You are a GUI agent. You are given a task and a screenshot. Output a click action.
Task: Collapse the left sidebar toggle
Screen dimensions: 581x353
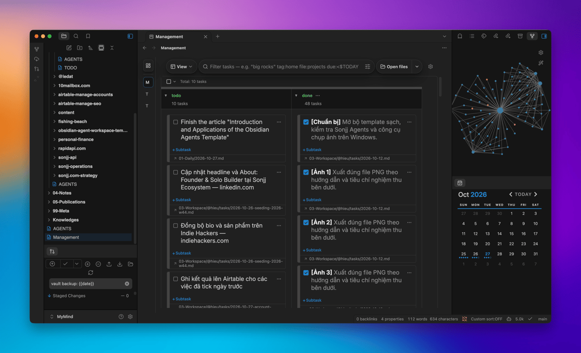point(130,36)
